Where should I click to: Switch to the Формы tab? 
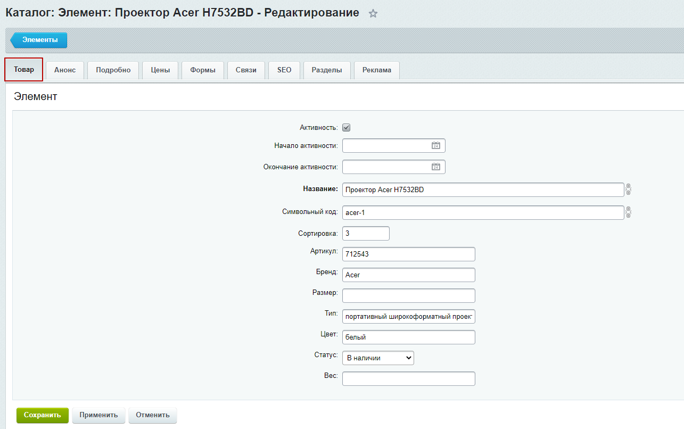pyautogui.click(x=203, y=70)
